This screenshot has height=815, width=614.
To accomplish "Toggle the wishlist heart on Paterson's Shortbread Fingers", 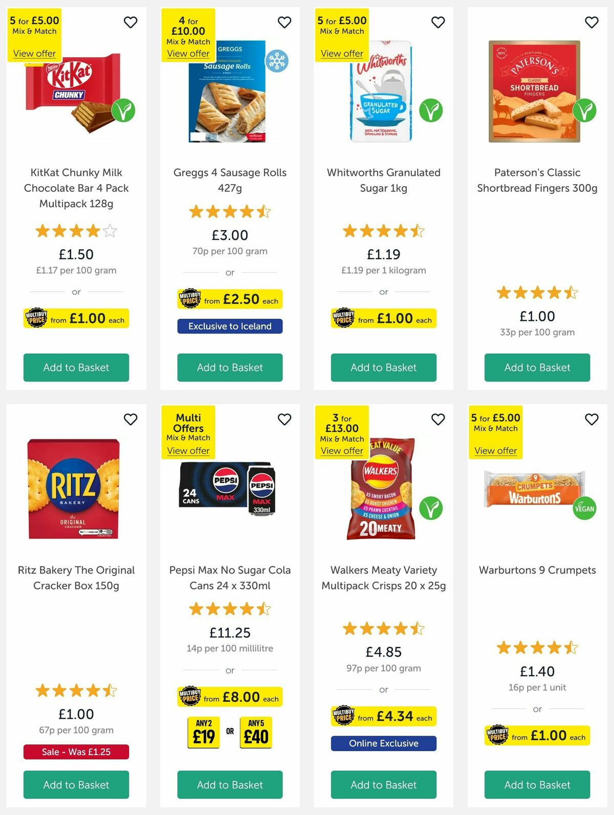I will pyautogui.click(x=591, y=23).
